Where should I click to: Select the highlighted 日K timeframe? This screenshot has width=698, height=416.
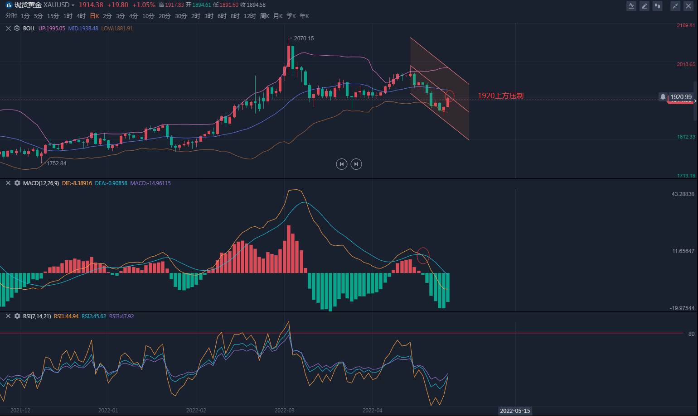94,16
